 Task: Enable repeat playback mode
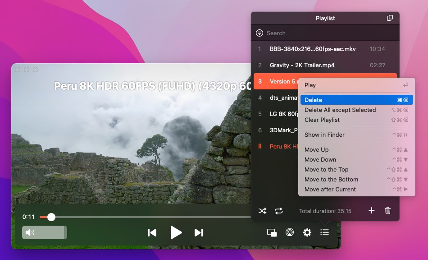click(278, 210)
